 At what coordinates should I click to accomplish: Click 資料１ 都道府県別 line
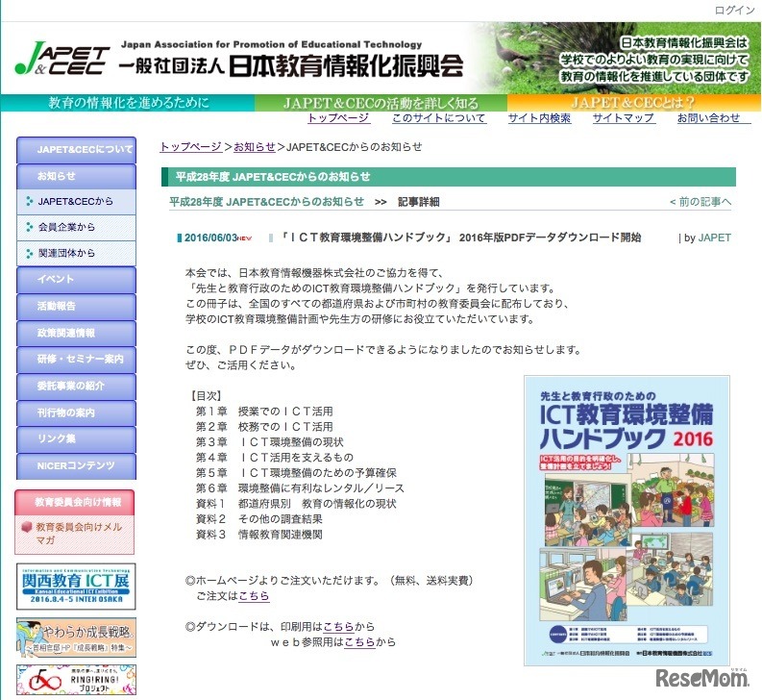296,504
